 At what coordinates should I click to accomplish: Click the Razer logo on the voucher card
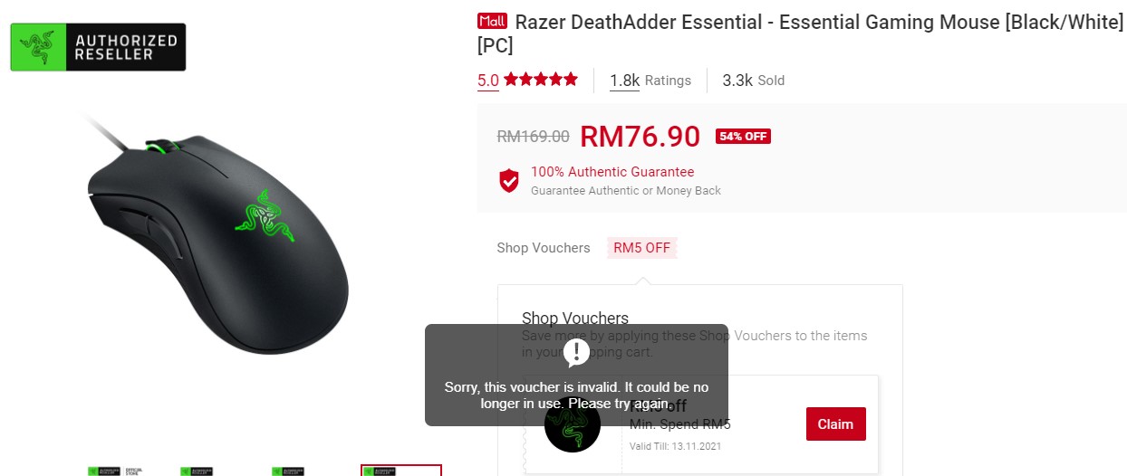tap(573, 424)
